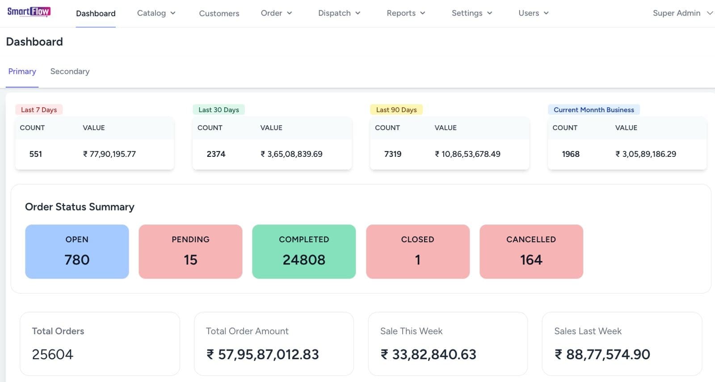Click the Last 7 Days badge

click(x=39, y=110)
